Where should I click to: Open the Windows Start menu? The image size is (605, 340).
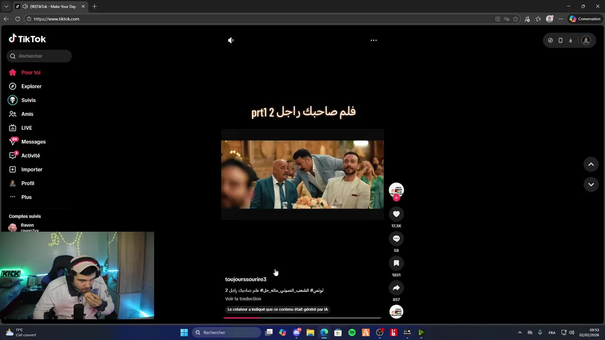point(184,332)
